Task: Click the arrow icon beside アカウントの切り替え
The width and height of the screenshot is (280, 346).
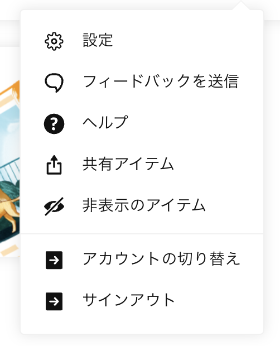Action: [x=54, y=260]
